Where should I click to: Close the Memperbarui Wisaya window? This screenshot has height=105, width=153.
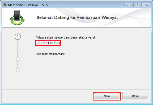[x=146, y=5]
